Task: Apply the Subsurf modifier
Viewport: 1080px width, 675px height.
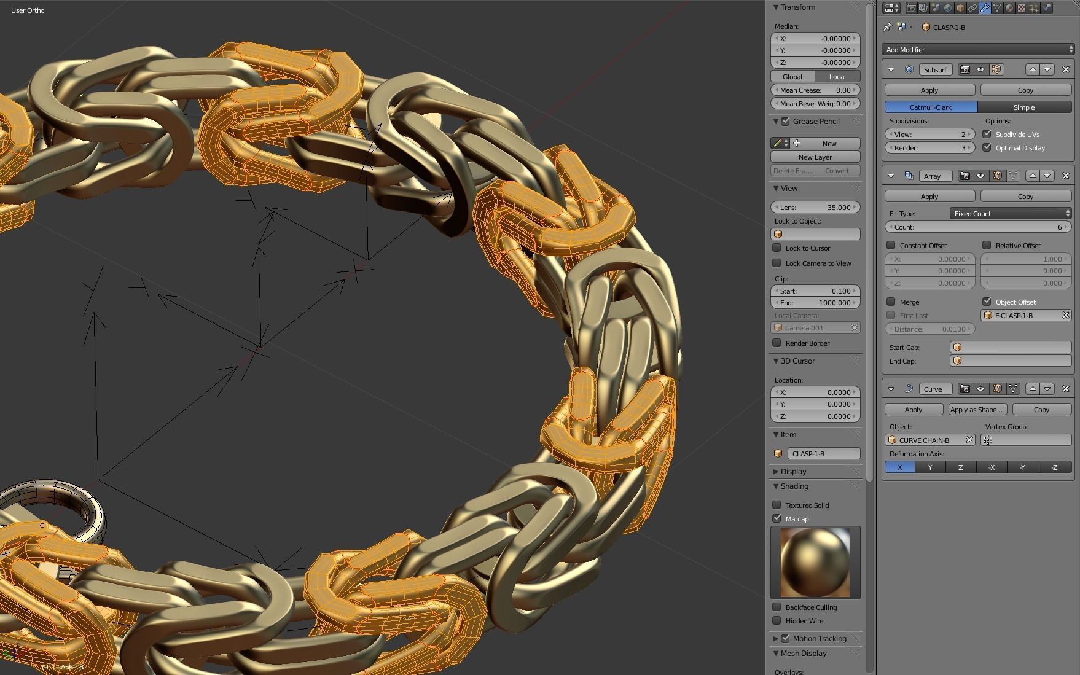Action: click(x=929, y=90)
